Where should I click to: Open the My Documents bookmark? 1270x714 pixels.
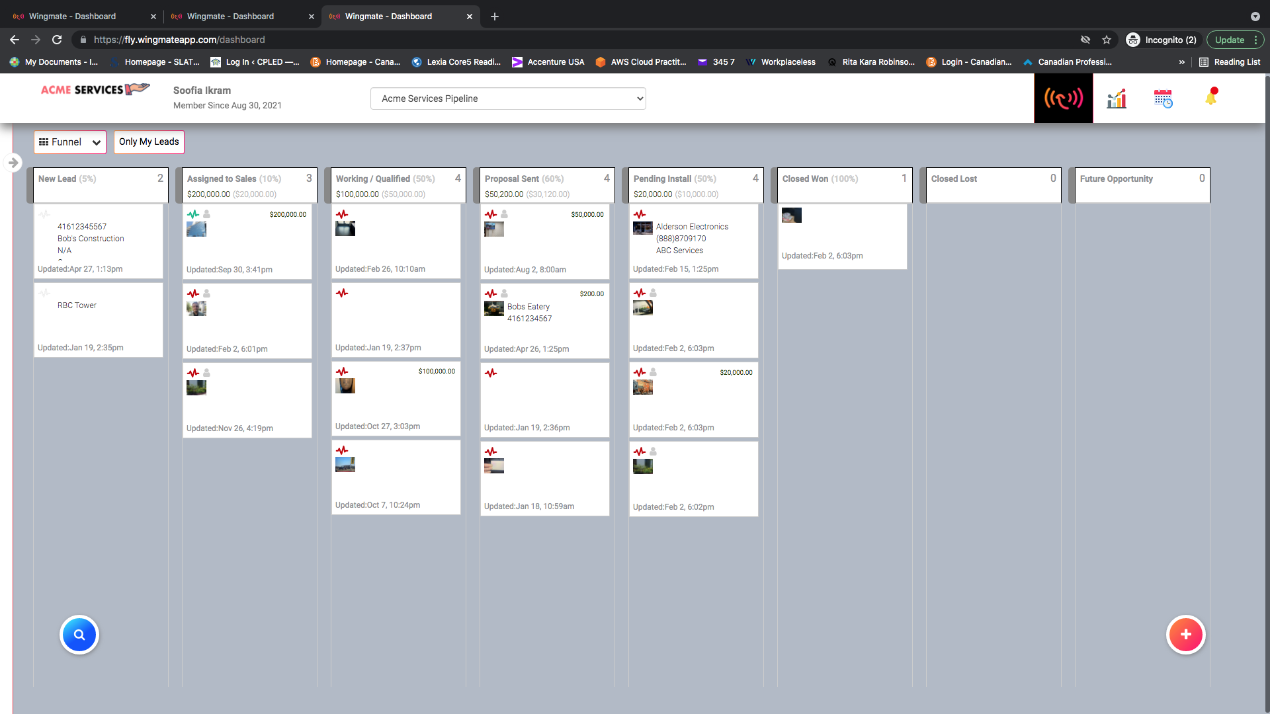click(x=54, y=62)
